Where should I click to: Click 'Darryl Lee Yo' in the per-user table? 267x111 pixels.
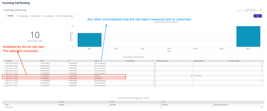point(10,107)
